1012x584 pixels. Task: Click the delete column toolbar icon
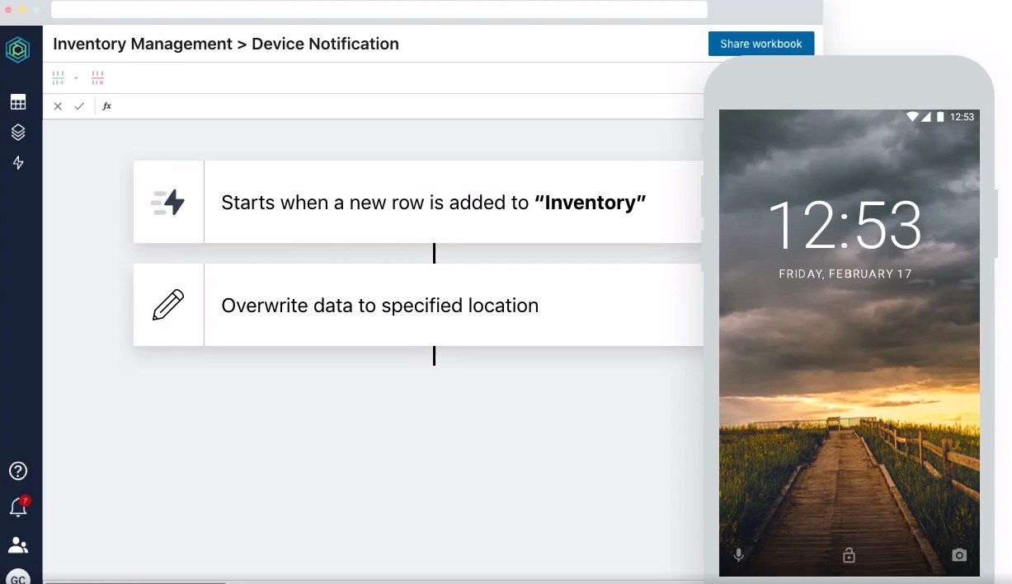98,78
